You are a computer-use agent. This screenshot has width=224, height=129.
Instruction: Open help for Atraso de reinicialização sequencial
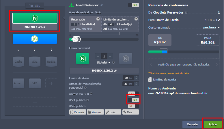85,87
